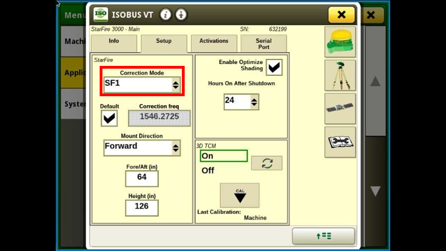Click the ISO logo icon
Image resolution: width=446 pixels, height=251 pixels.
tap(101, 15)
